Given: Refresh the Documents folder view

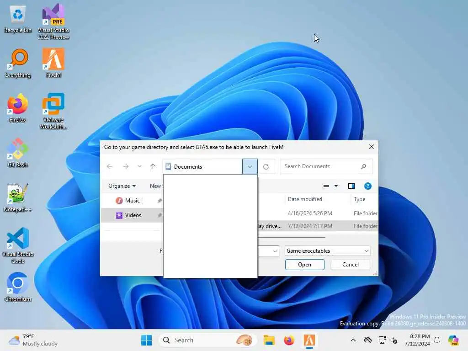Looking at the screenshot, I should pos(266,166).
